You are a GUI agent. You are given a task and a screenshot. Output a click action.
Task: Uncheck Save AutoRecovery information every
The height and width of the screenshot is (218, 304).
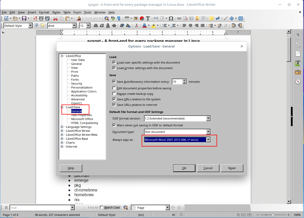[114, 81]
